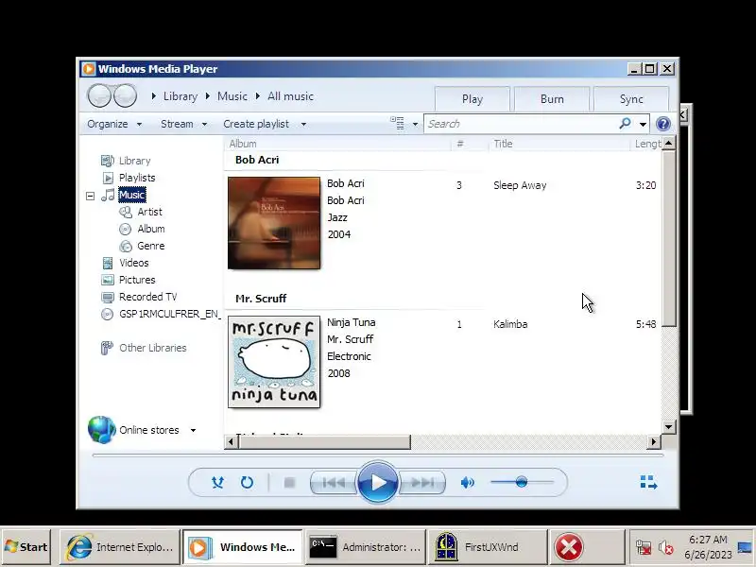Click the Online stores globe icon

[102, 430]
